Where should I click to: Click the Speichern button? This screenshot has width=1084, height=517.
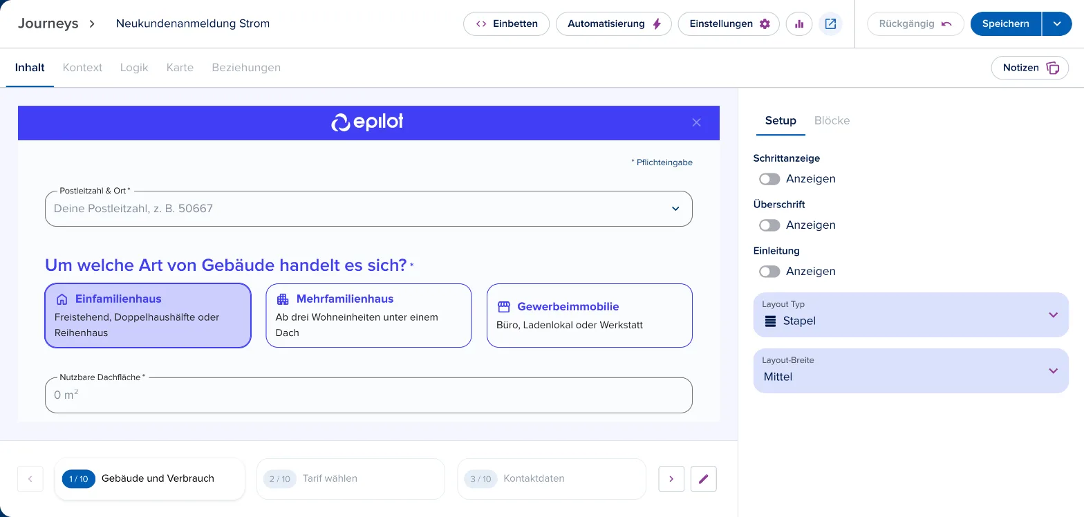pos(1006,23)
